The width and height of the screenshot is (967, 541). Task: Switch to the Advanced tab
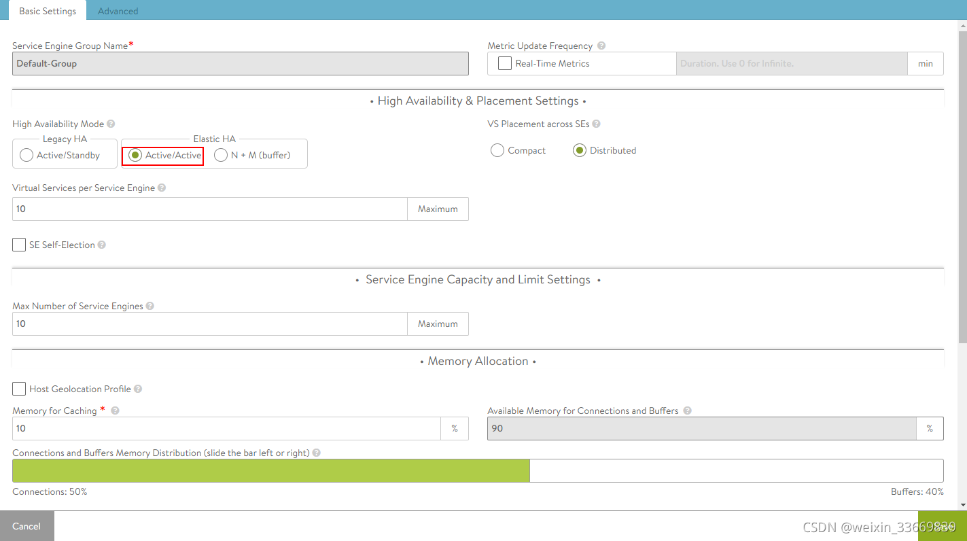coord(118,11)
